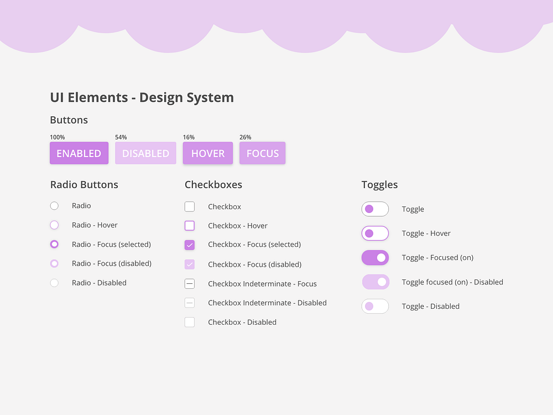Viewport: 553px width, 415px height.
Task: Click the Checkbox - Focus (disabled) box
Action: pyautogui.click(x=190, y=264)
